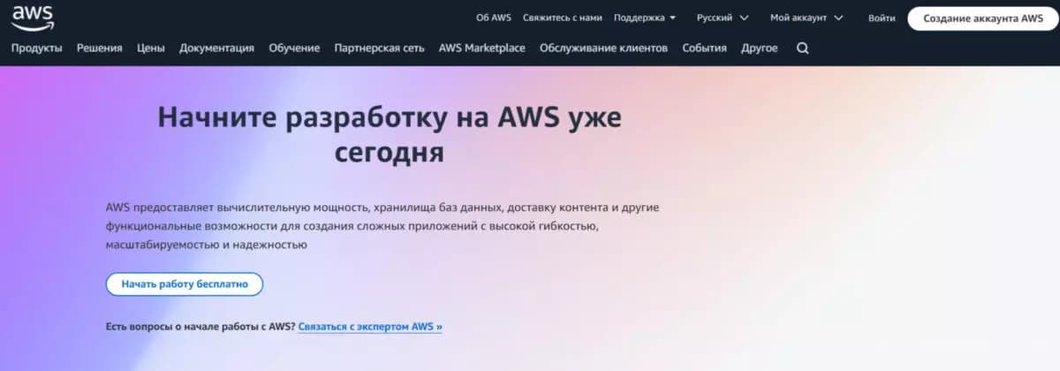Open the Партнерская сеть menu item

379,49
